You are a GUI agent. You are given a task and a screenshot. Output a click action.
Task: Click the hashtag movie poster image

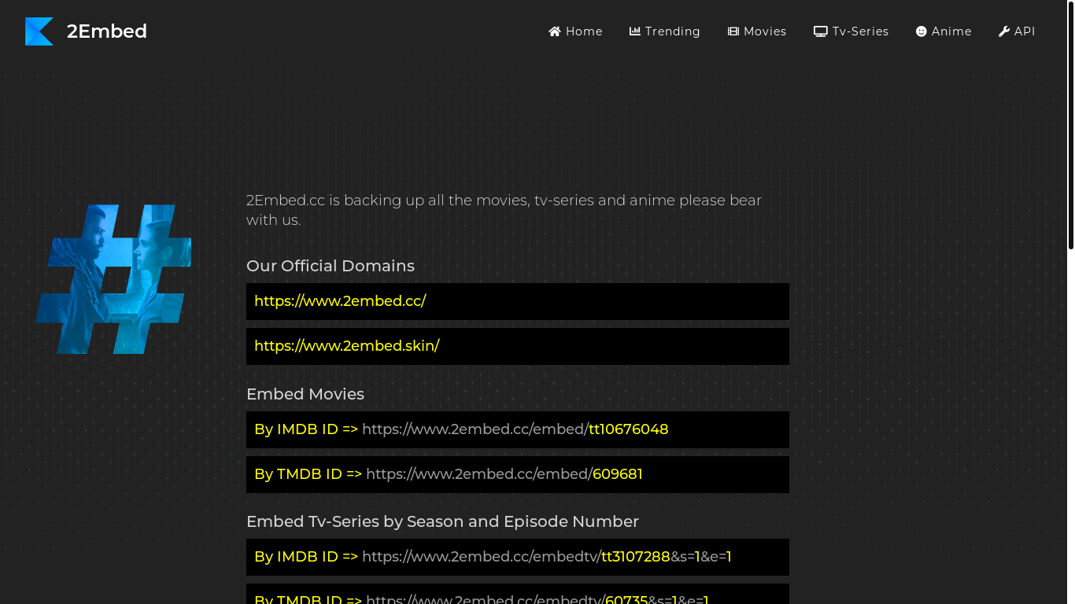(x=113, y=279)
